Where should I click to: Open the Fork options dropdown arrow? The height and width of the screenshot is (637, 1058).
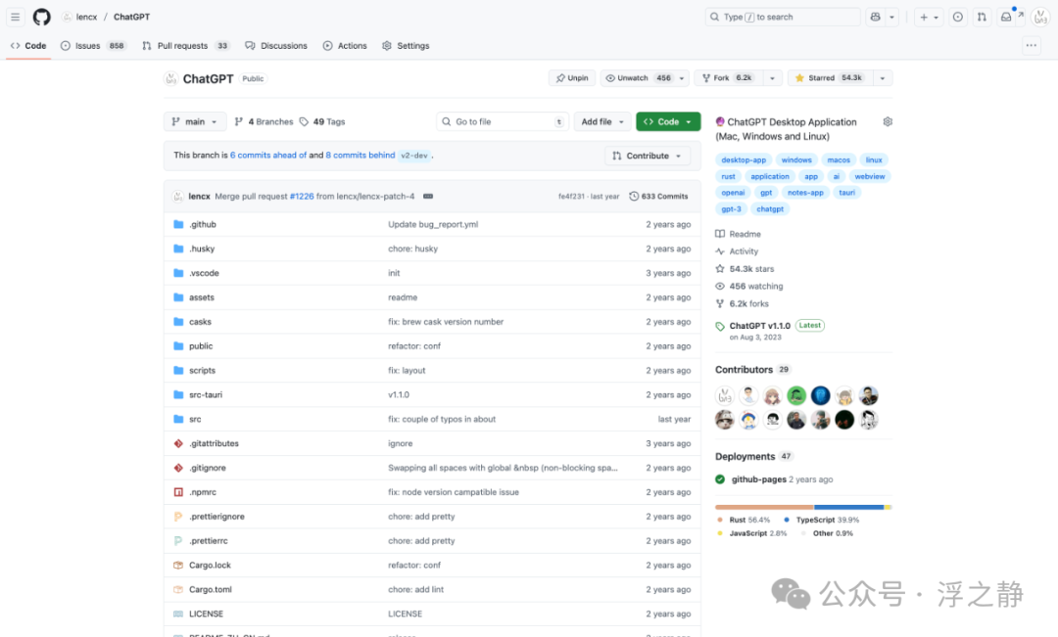tap(773, 78)
